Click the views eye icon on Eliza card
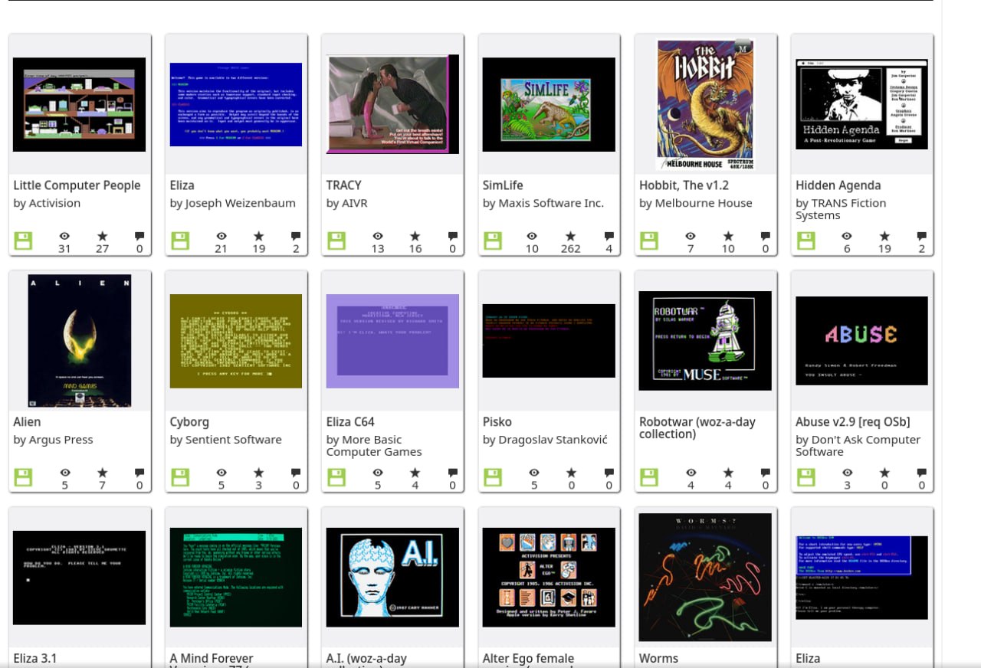Viewport: 981px width, 668px height. [x=221, y=236]
